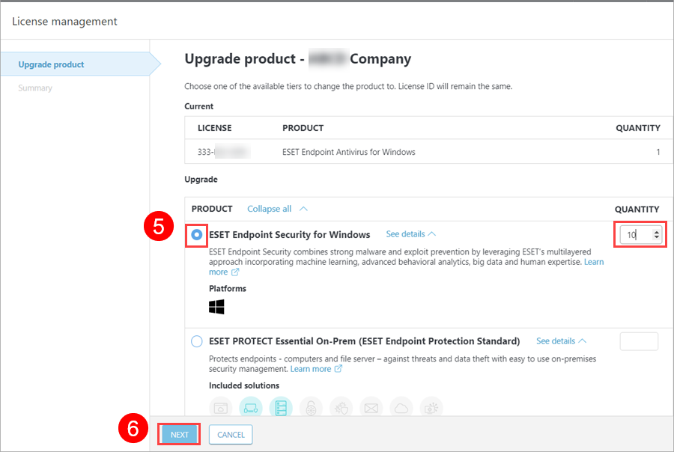This screenshot has height=452, width=674.
Task: Open Learn more link for ESET PROTECT Essential
Action: point(311,369)
